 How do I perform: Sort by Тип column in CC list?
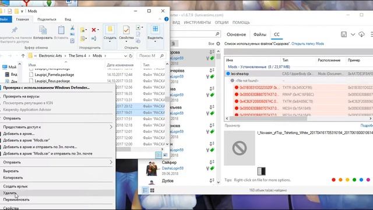click(285, 60)
